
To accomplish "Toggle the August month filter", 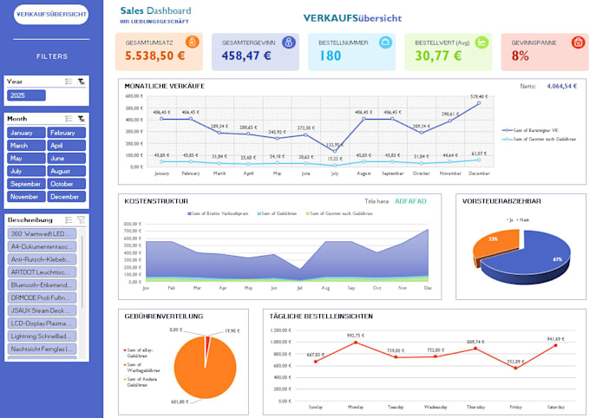I will [x=66, y=171].
